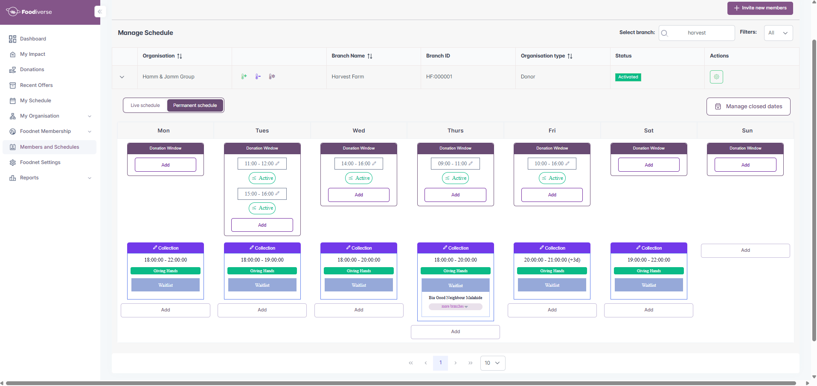Image resolution: width=817 pixels, height=386 pixels.
Task: Edit the Tuesday 11:00 - 12:00 donation window
Action: click(x=277, y=164)
